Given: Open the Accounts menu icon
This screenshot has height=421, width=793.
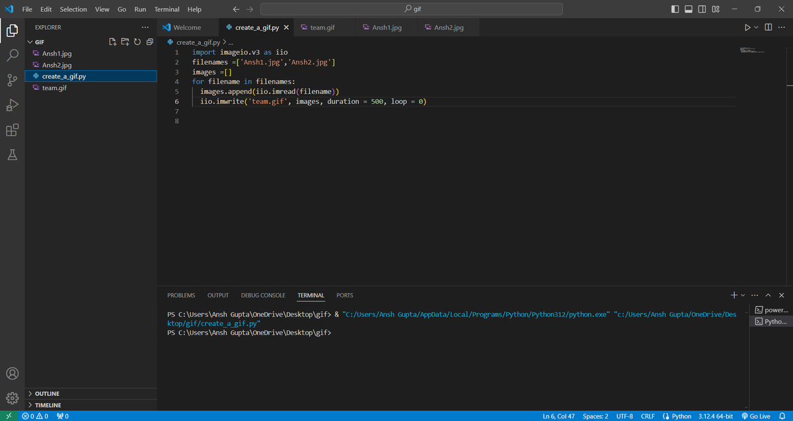Looking at the screenshot, I should (x=12, y=375).
